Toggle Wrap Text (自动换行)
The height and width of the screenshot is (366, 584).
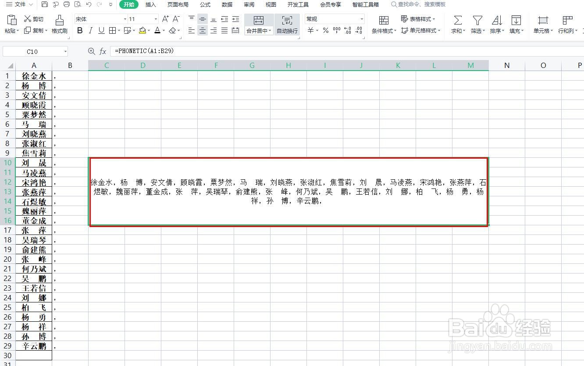287,24
